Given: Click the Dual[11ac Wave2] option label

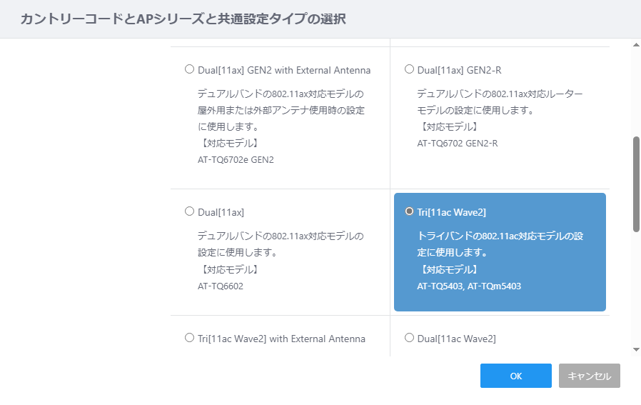Looking at the screenshot, I should (456, 339).
